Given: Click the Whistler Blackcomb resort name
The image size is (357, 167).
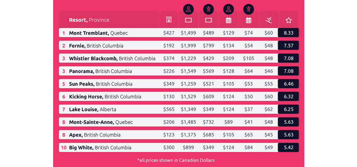Looking at the screenshot, I should [93, 58].
